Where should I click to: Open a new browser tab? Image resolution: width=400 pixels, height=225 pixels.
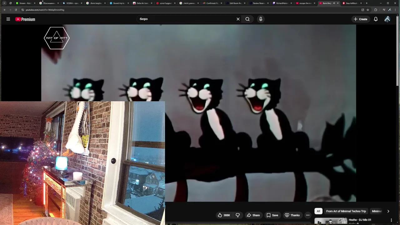(x=367, y=3)
